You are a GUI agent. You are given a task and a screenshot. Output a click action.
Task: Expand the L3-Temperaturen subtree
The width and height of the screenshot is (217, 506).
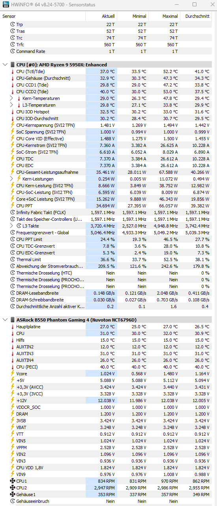tap(11, 105)
